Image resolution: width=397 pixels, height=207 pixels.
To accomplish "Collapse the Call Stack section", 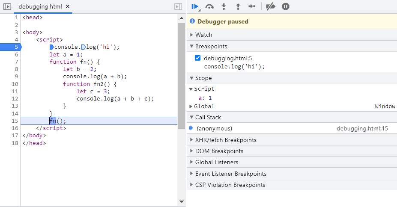I will point(292,117).
